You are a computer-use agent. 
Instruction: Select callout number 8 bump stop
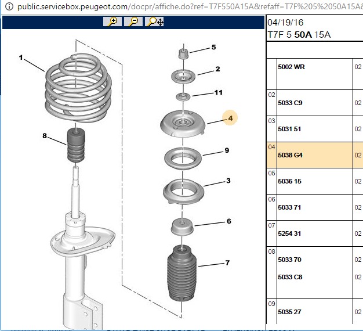point(45,136)
